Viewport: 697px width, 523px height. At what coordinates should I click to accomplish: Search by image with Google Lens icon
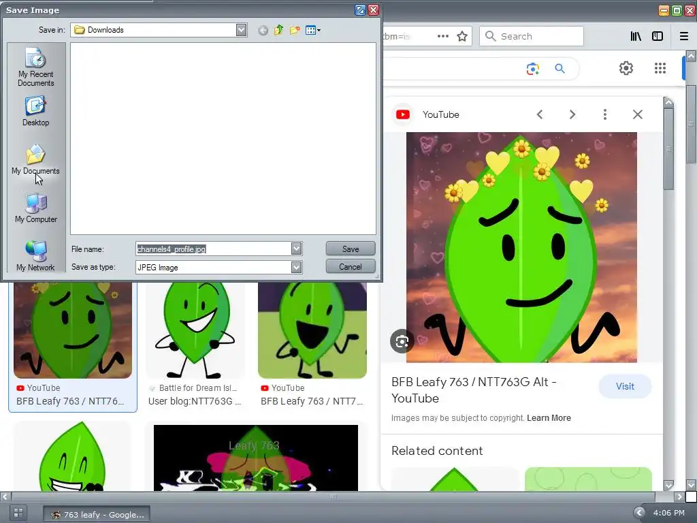532,69
